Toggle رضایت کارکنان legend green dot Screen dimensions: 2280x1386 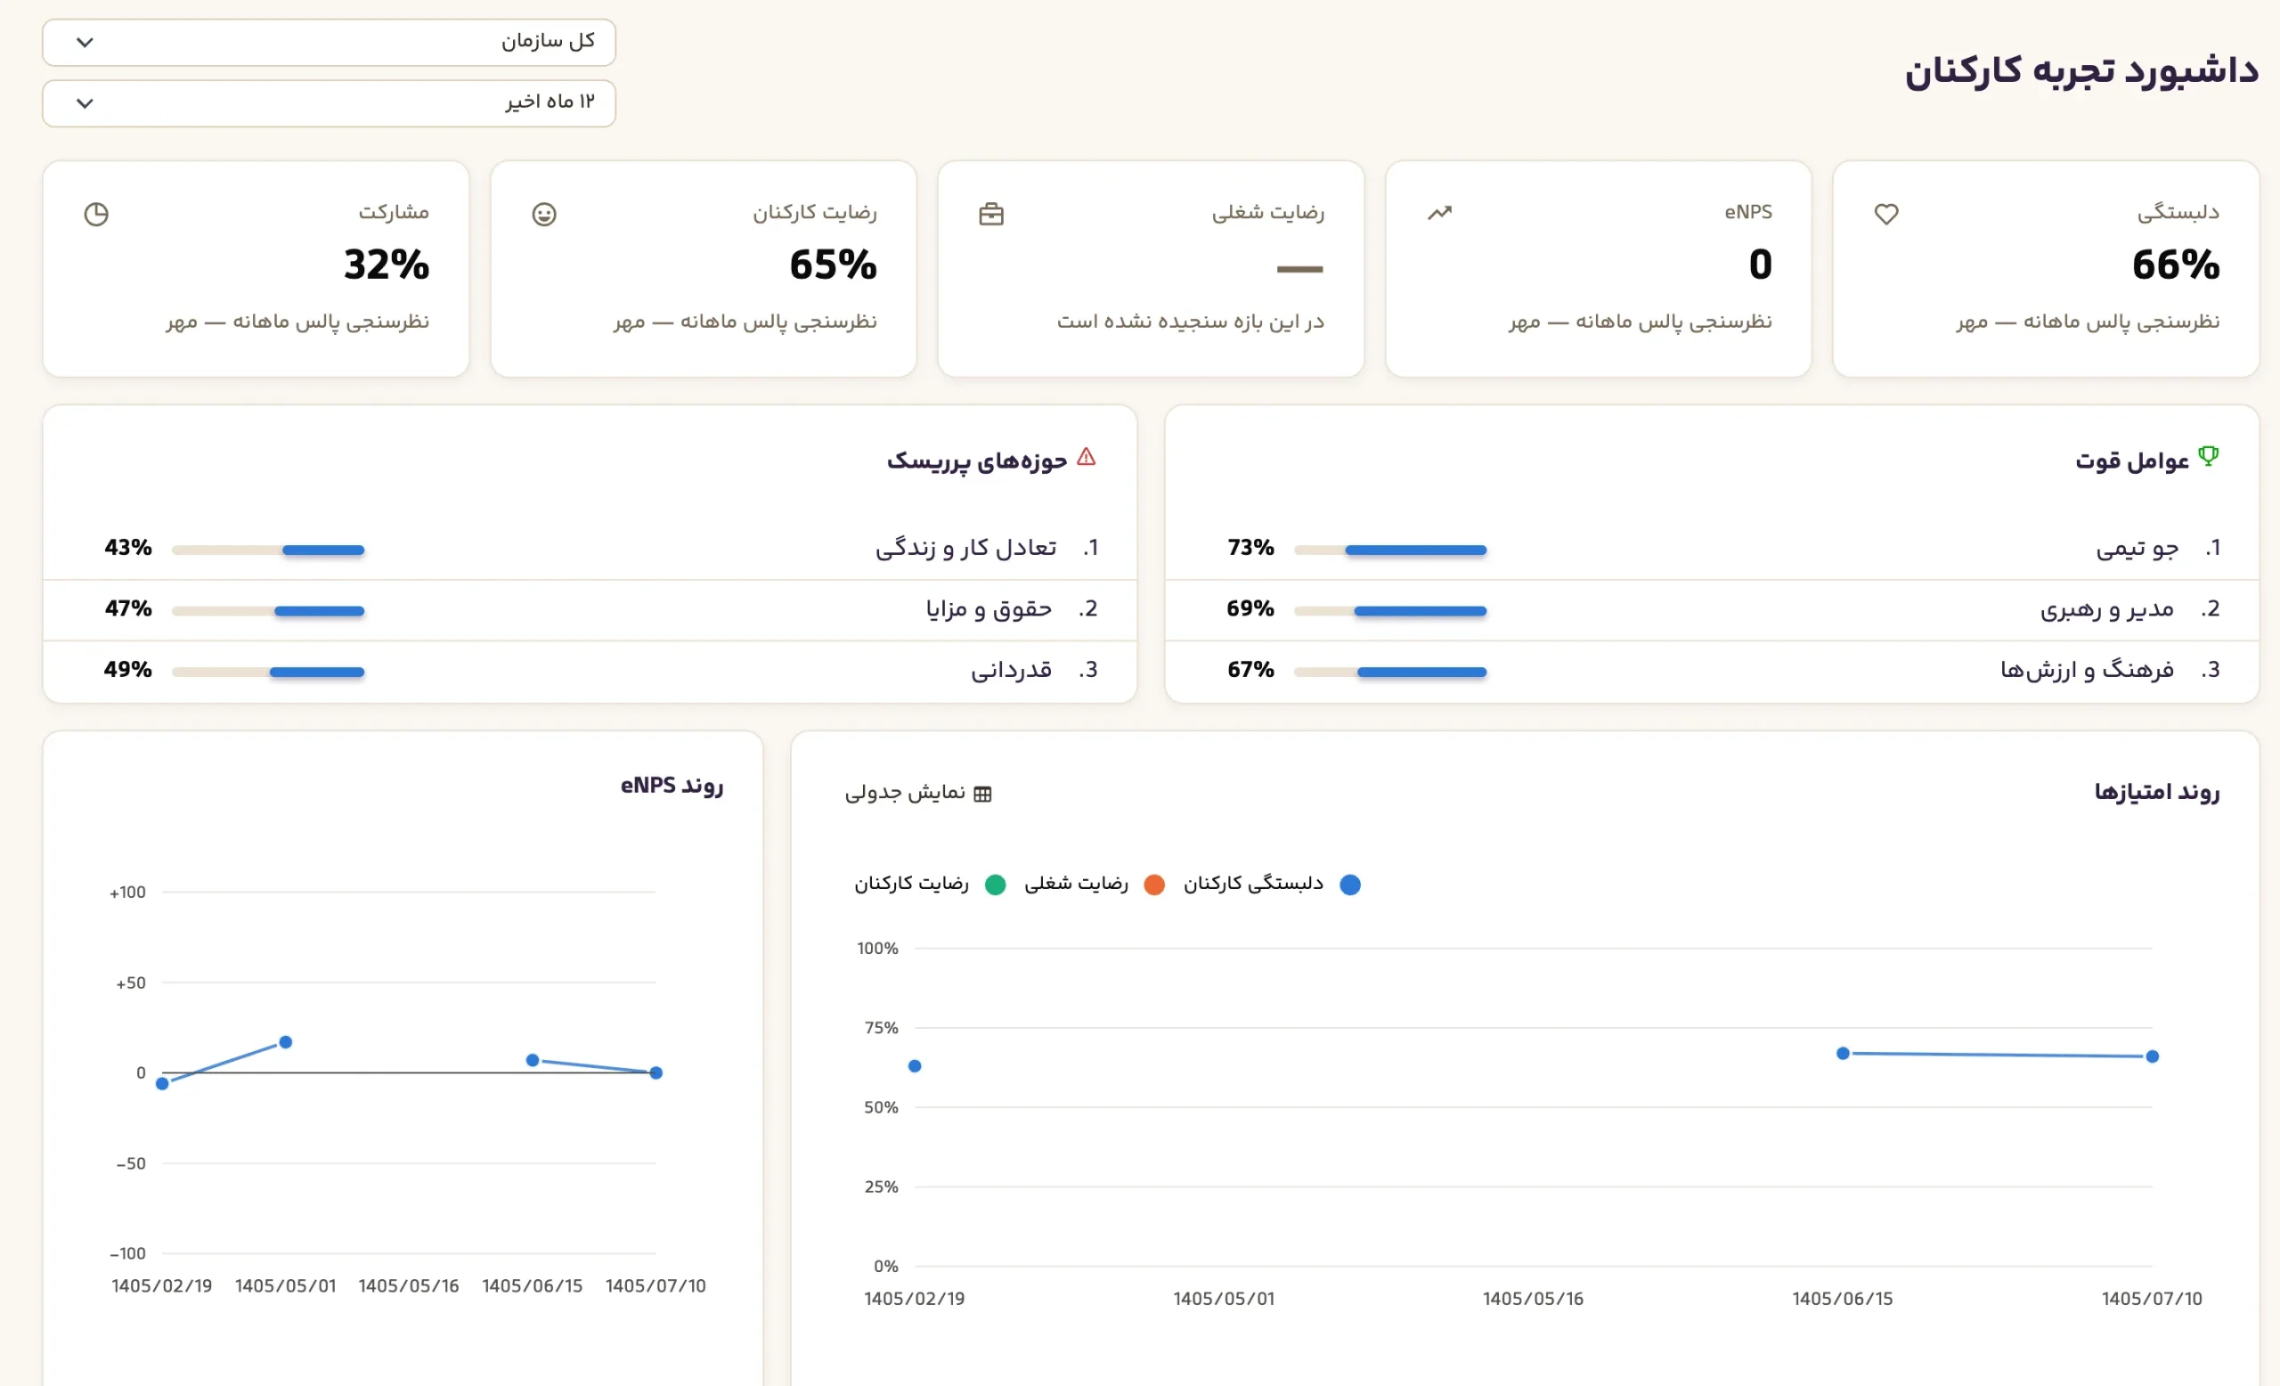pos(995,885)
